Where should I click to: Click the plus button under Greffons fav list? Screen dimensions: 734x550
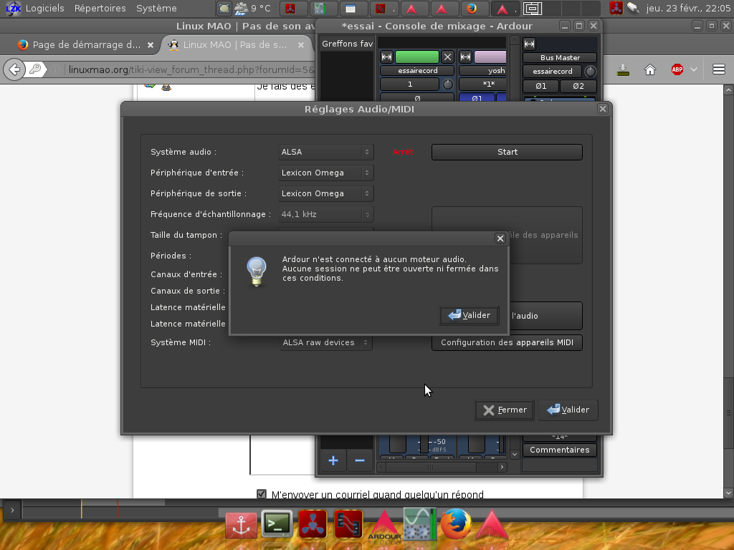pos(333,460)
